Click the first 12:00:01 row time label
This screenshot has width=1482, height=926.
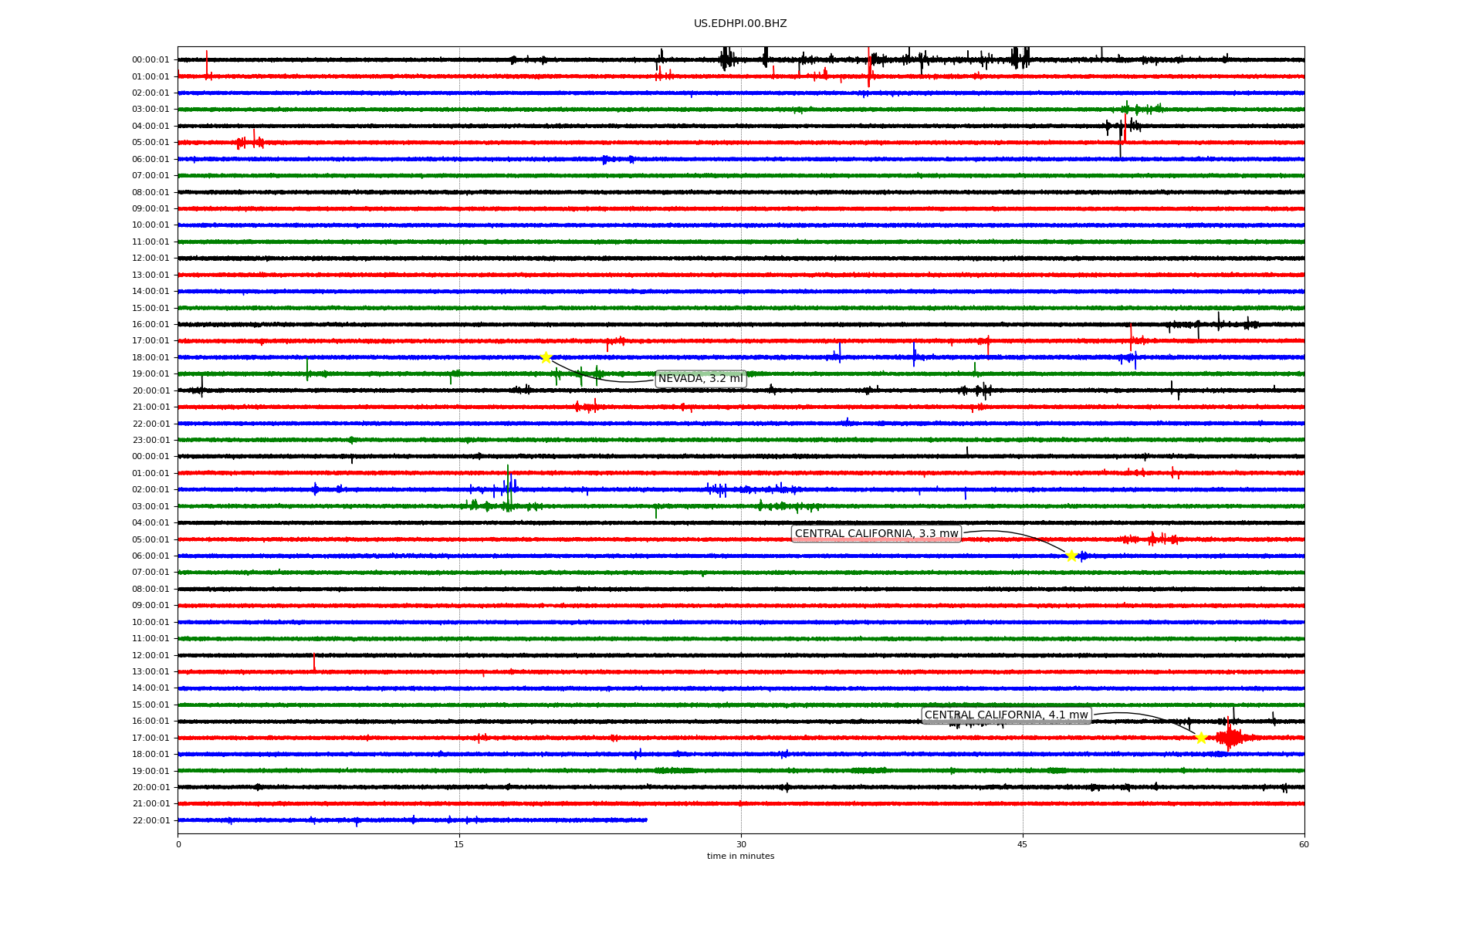click(x=151, y=259)
